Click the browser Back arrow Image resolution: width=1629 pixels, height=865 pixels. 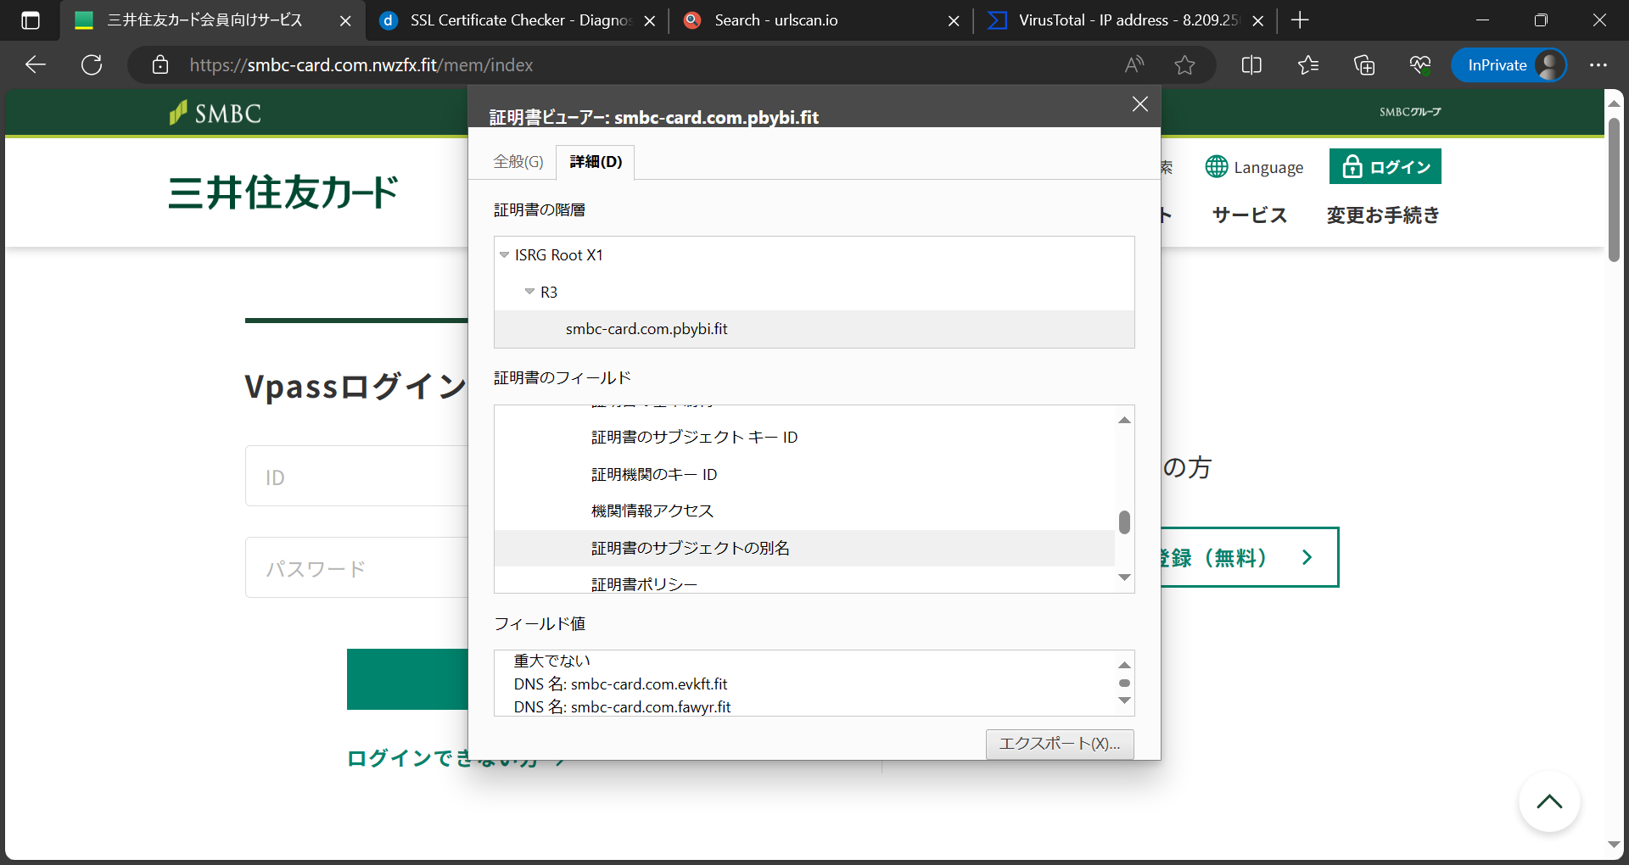tap(36, 64)
